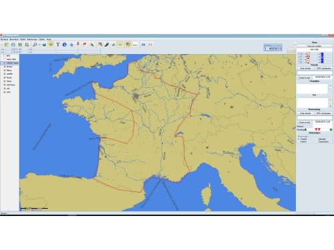Select the pointing hand tool
The height and width of the screenshot is (250, 334).
point(71,45)
